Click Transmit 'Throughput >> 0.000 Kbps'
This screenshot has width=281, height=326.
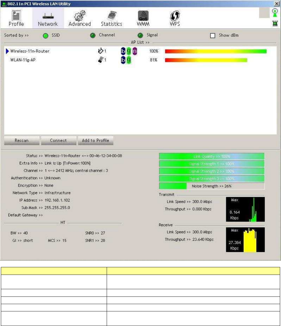pos(188,209)
